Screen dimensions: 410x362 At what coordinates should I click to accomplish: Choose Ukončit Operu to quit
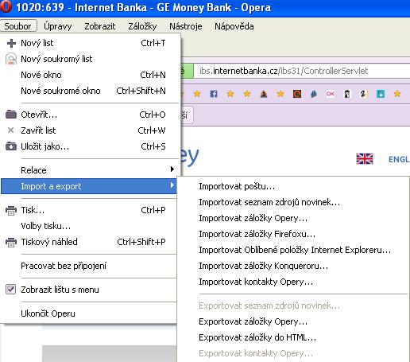click(x=89, y=313)
